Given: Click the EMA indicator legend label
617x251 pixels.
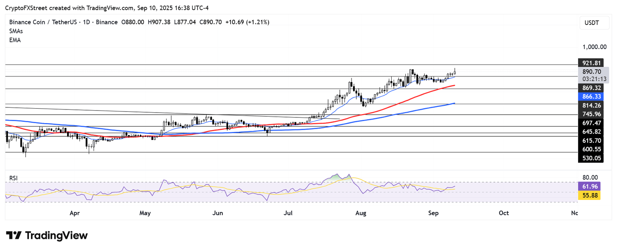Looking at the screenshot, I should 14,40.
